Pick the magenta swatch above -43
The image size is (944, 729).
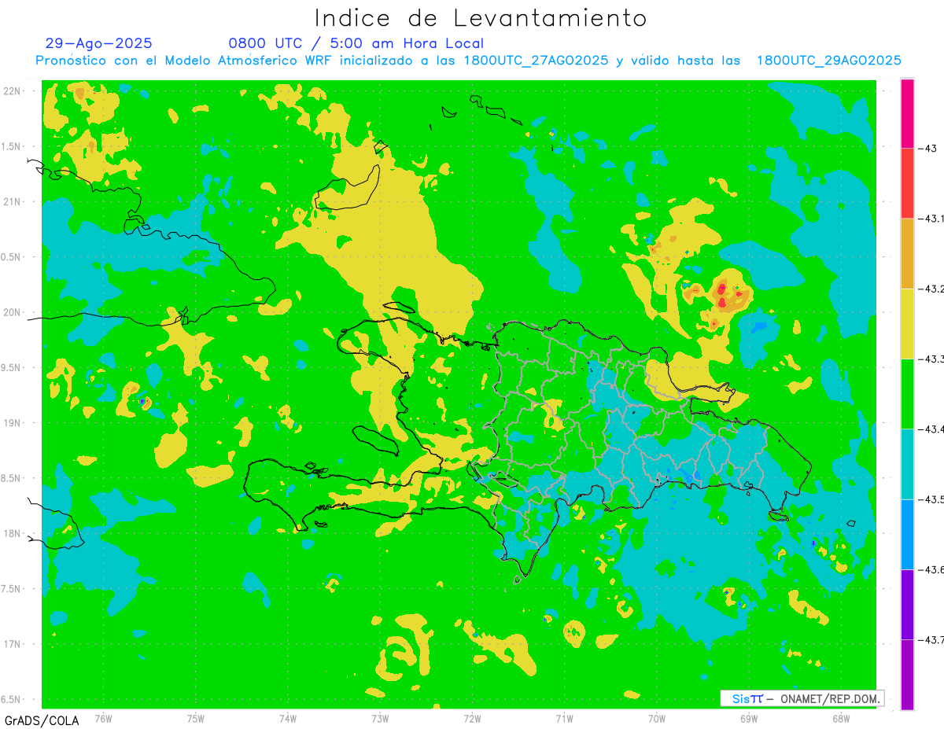[907, 113]
